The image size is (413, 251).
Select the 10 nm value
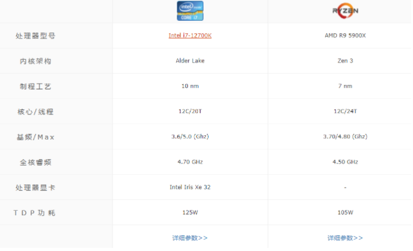[x=190, y=86]
